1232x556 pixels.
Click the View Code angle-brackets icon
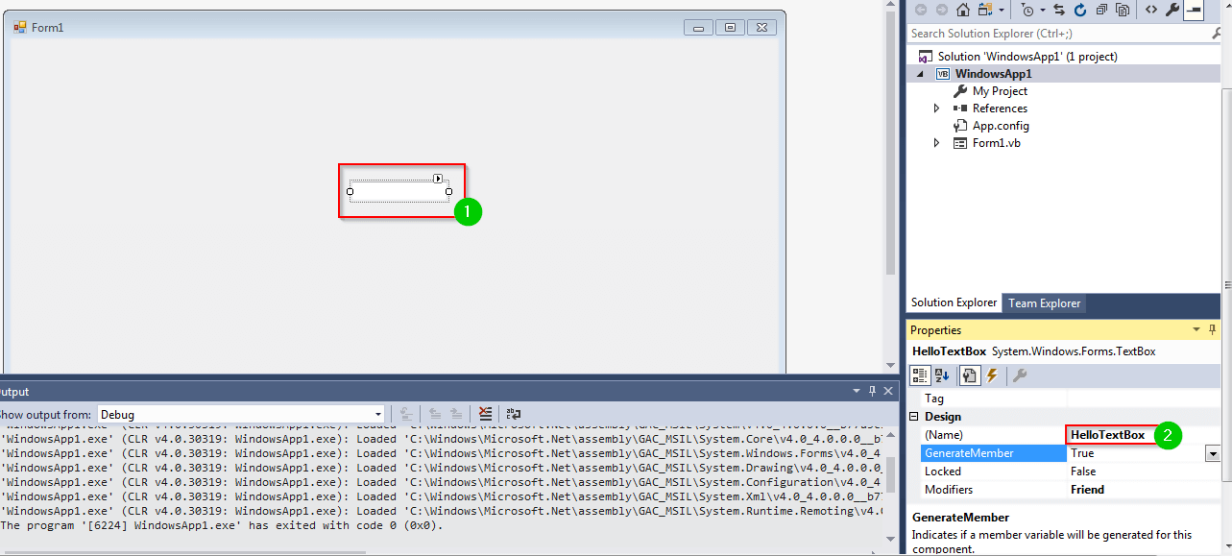[1150, 10]
